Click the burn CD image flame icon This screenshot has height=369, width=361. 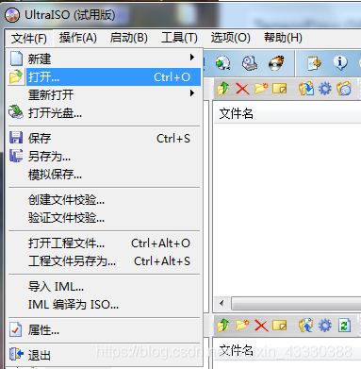pyautogui.click(x=276, y=63)
